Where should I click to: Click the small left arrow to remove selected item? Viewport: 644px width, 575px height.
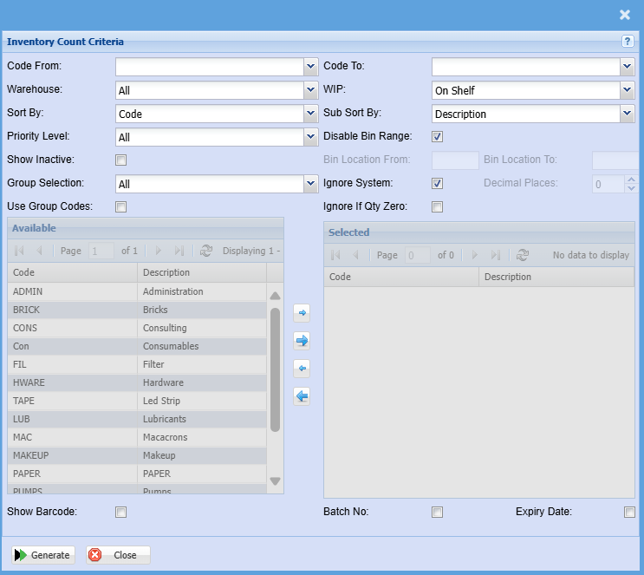click(x=302, y=368)
